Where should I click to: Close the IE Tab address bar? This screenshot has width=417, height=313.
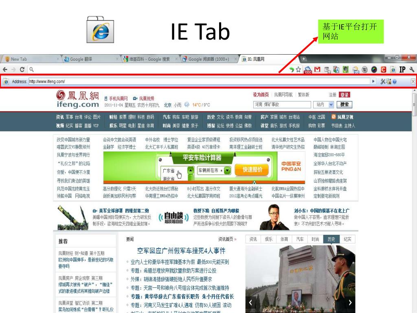tap(413, 82)
